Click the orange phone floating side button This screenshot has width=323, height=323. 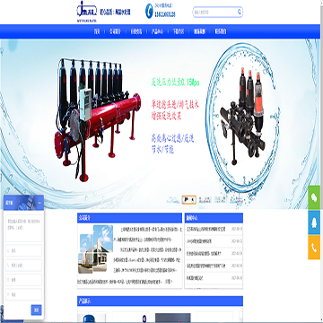click(314, 248)
